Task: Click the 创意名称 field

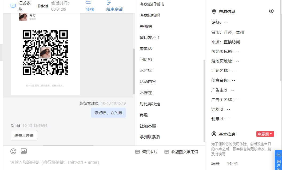Action: click(x=223, y=80)
